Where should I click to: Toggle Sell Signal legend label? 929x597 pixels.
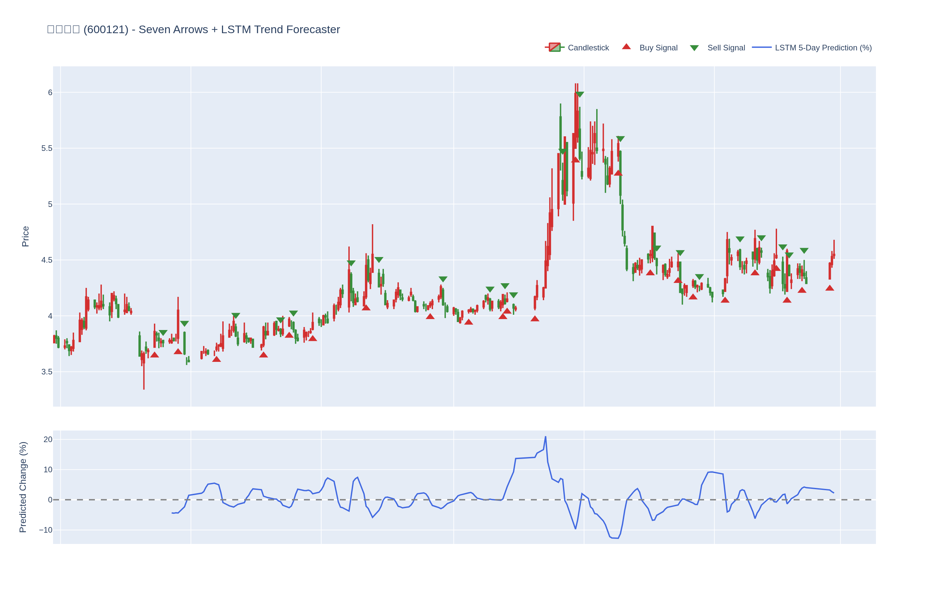726,48
